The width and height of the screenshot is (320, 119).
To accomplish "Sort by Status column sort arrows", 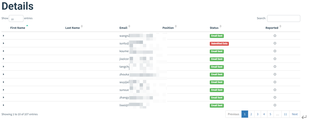I will (220, 26).
